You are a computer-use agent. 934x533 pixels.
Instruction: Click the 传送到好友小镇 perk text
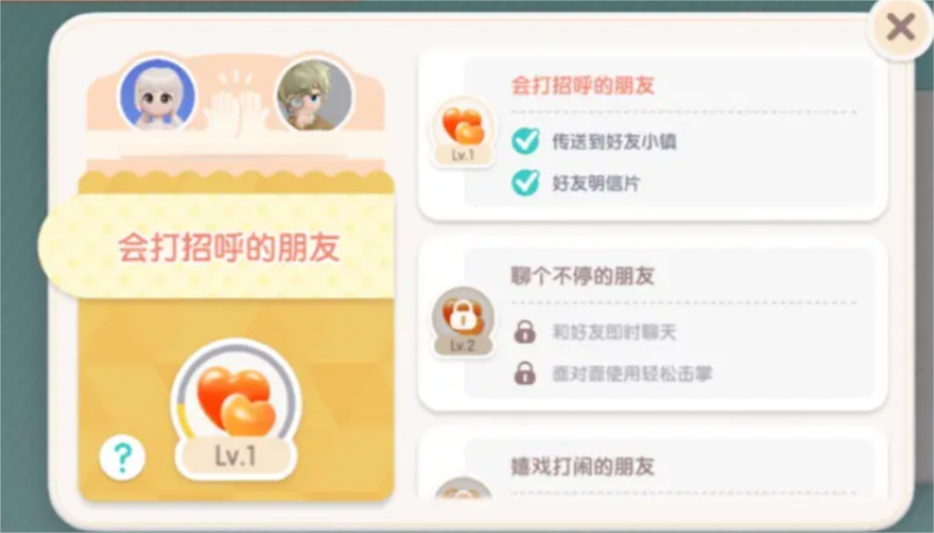tap(614, 142)
